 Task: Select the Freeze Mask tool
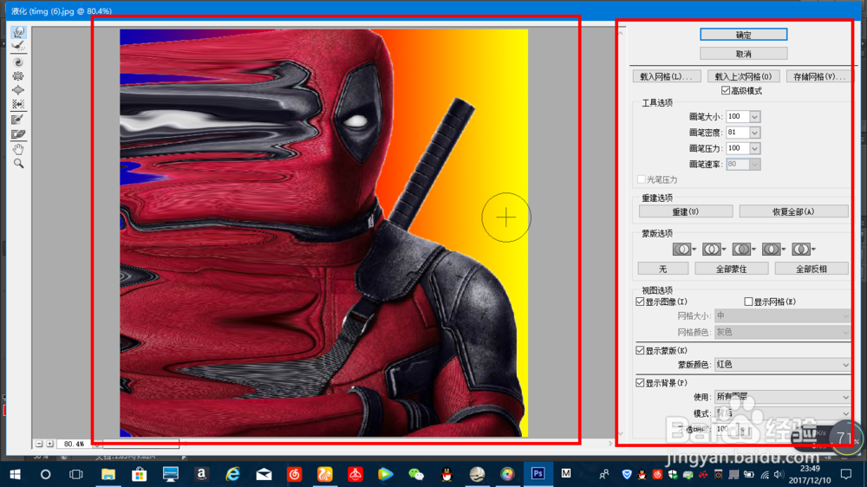[18, 120]
